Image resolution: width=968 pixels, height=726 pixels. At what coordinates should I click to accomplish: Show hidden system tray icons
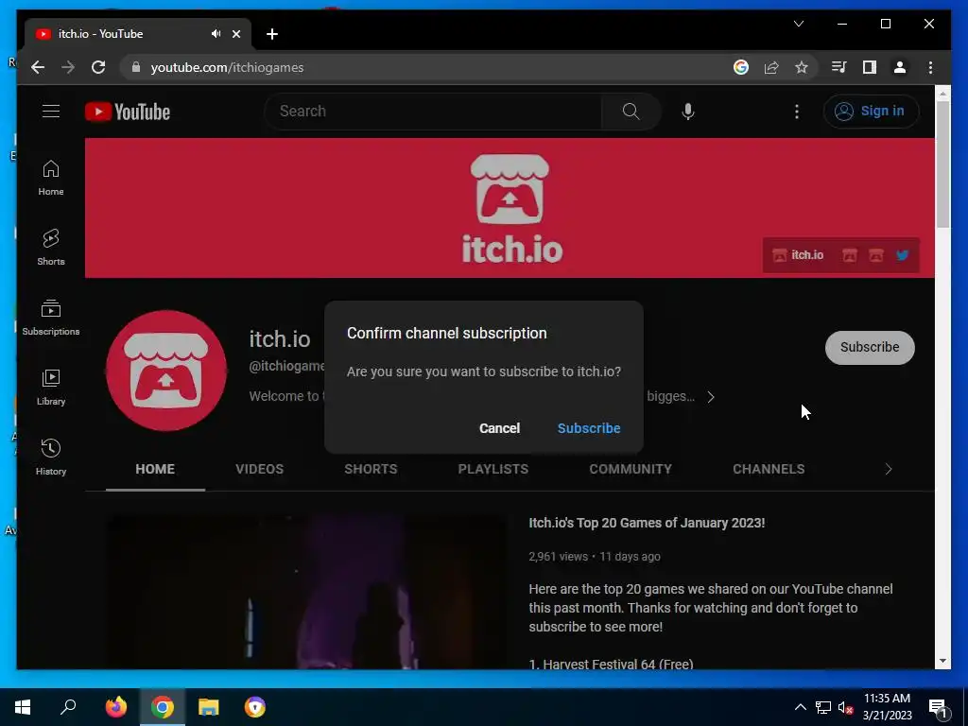800,707
